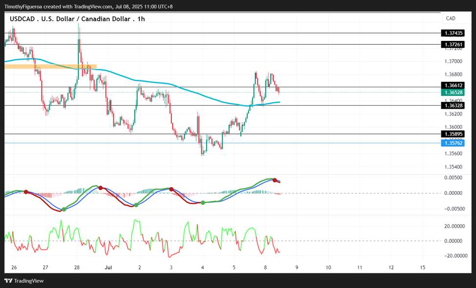Click the TradingView logo at bottom left
The width and height of the screenshot is (476, 288).
click(24, 281)
